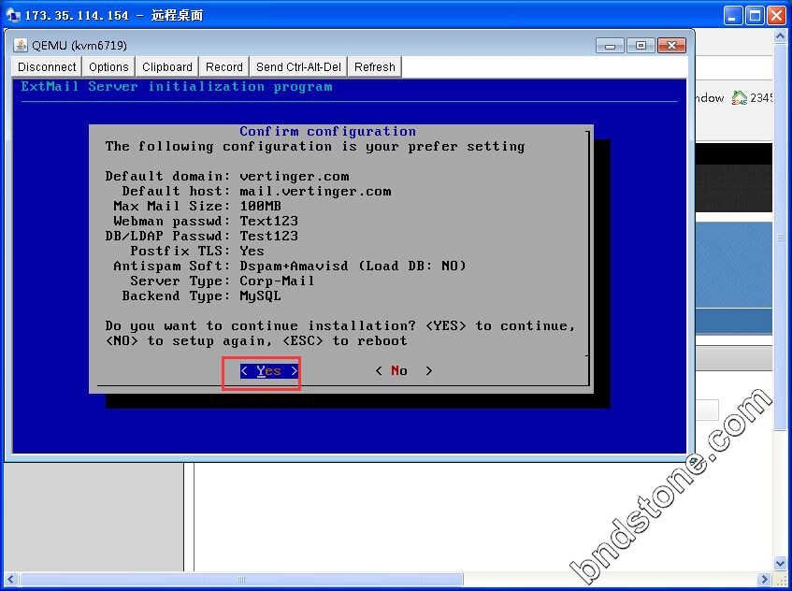Click the horizontal scrollbar thumb

pos(241,579)
